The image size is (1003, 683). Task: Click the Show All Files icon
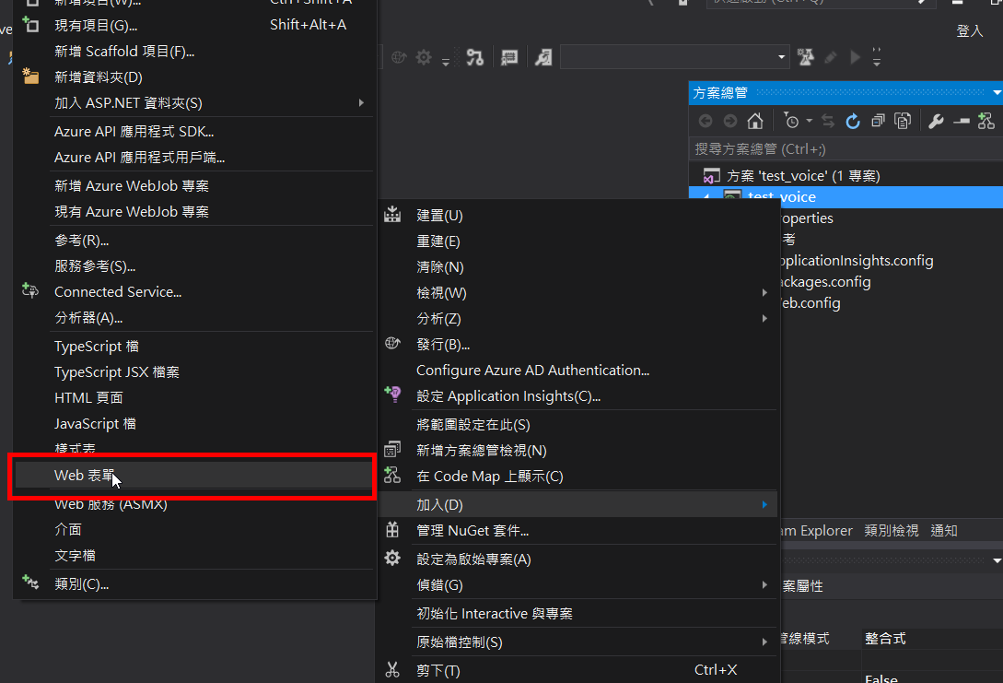903,121
